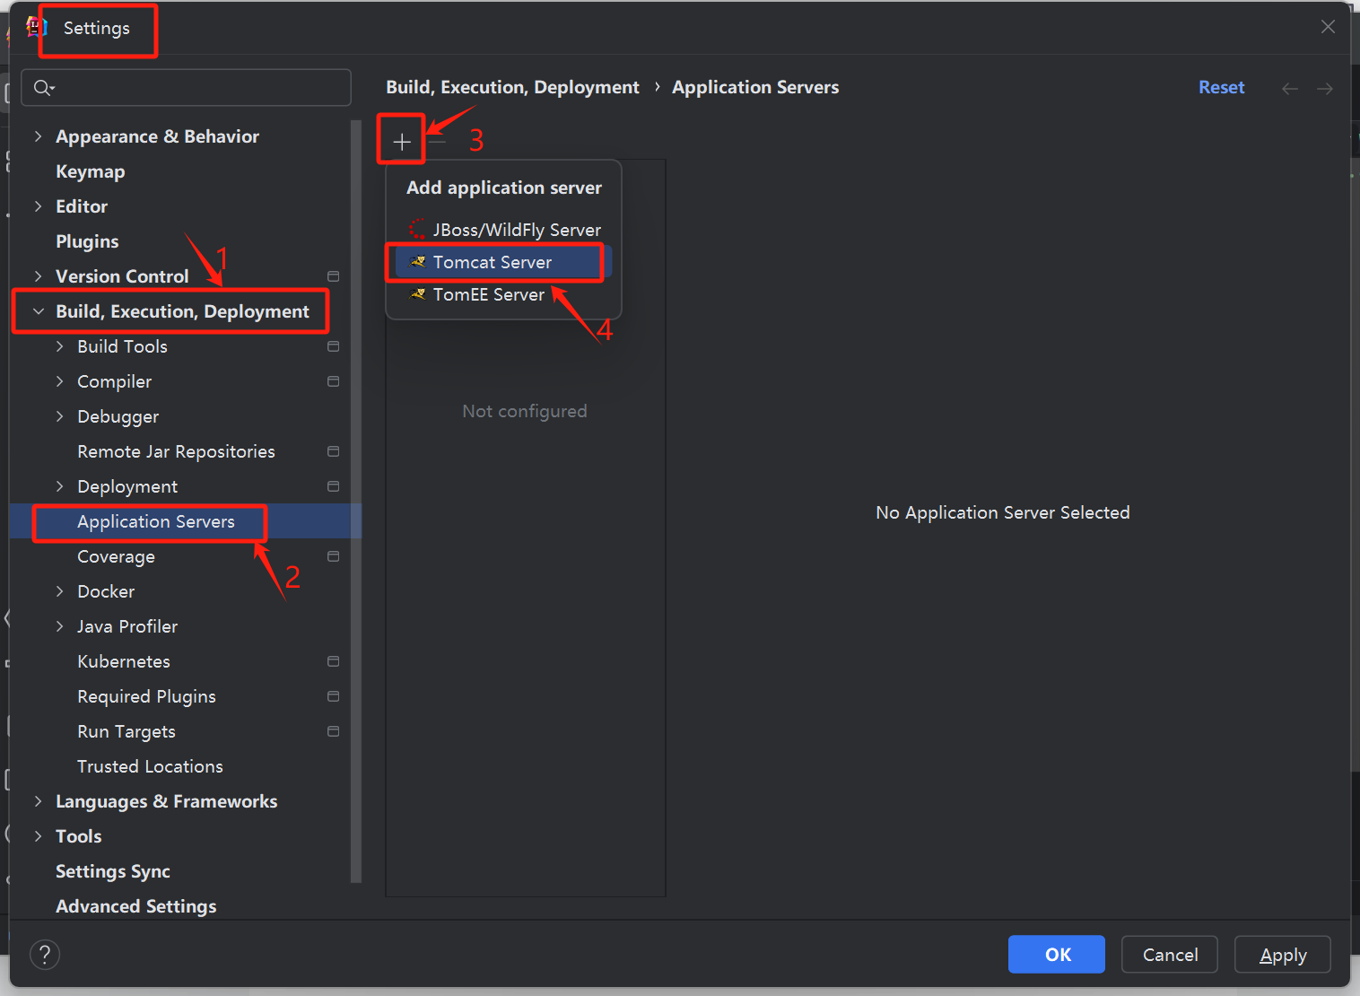Click the JBoss/WildFly red dotted icon
Viewport: 1360px width, 996px height.
click(417, 230)
